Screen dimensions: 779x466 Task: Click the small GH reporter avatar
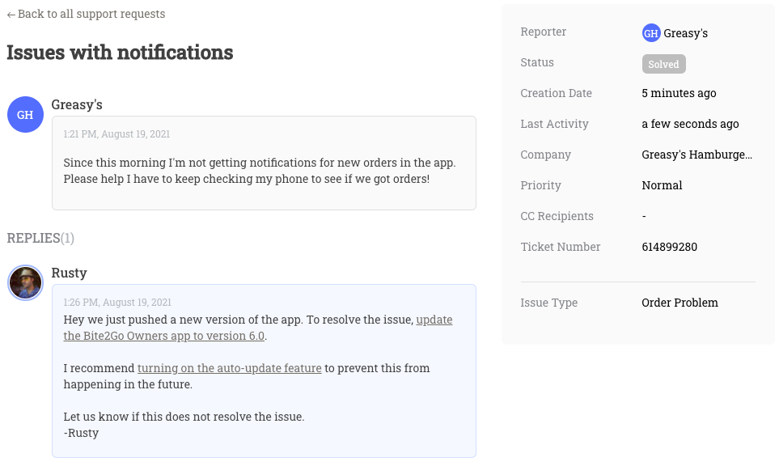[x=651, y=33]
